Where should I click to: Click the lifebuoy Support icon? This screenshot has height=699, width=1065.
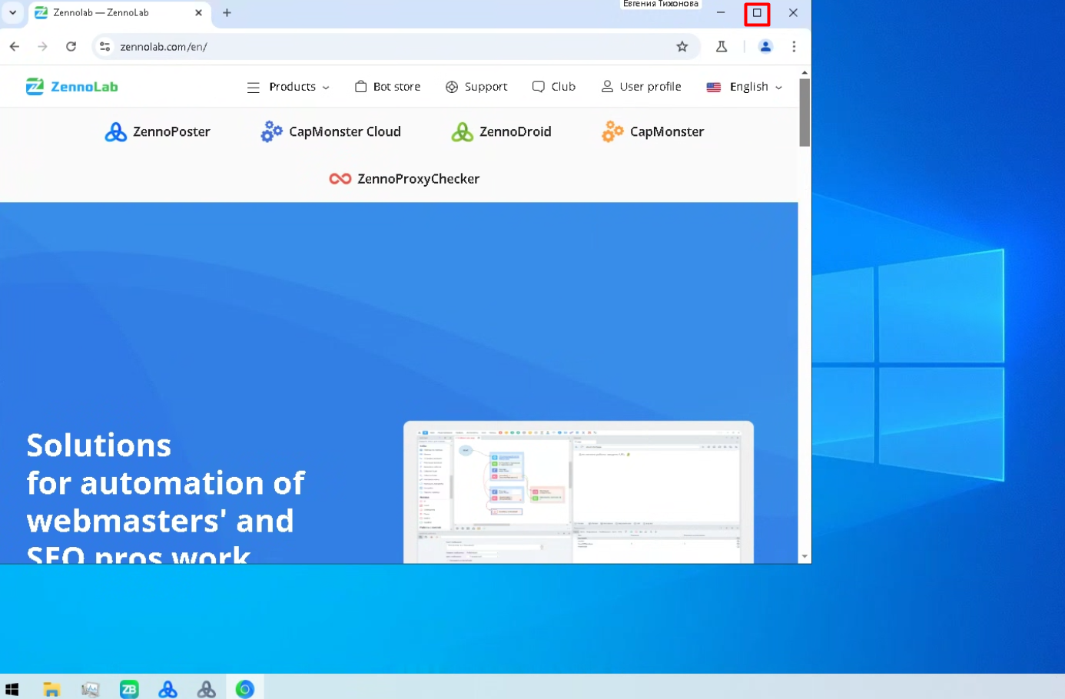pyautogui.click(x=452, y=87)
